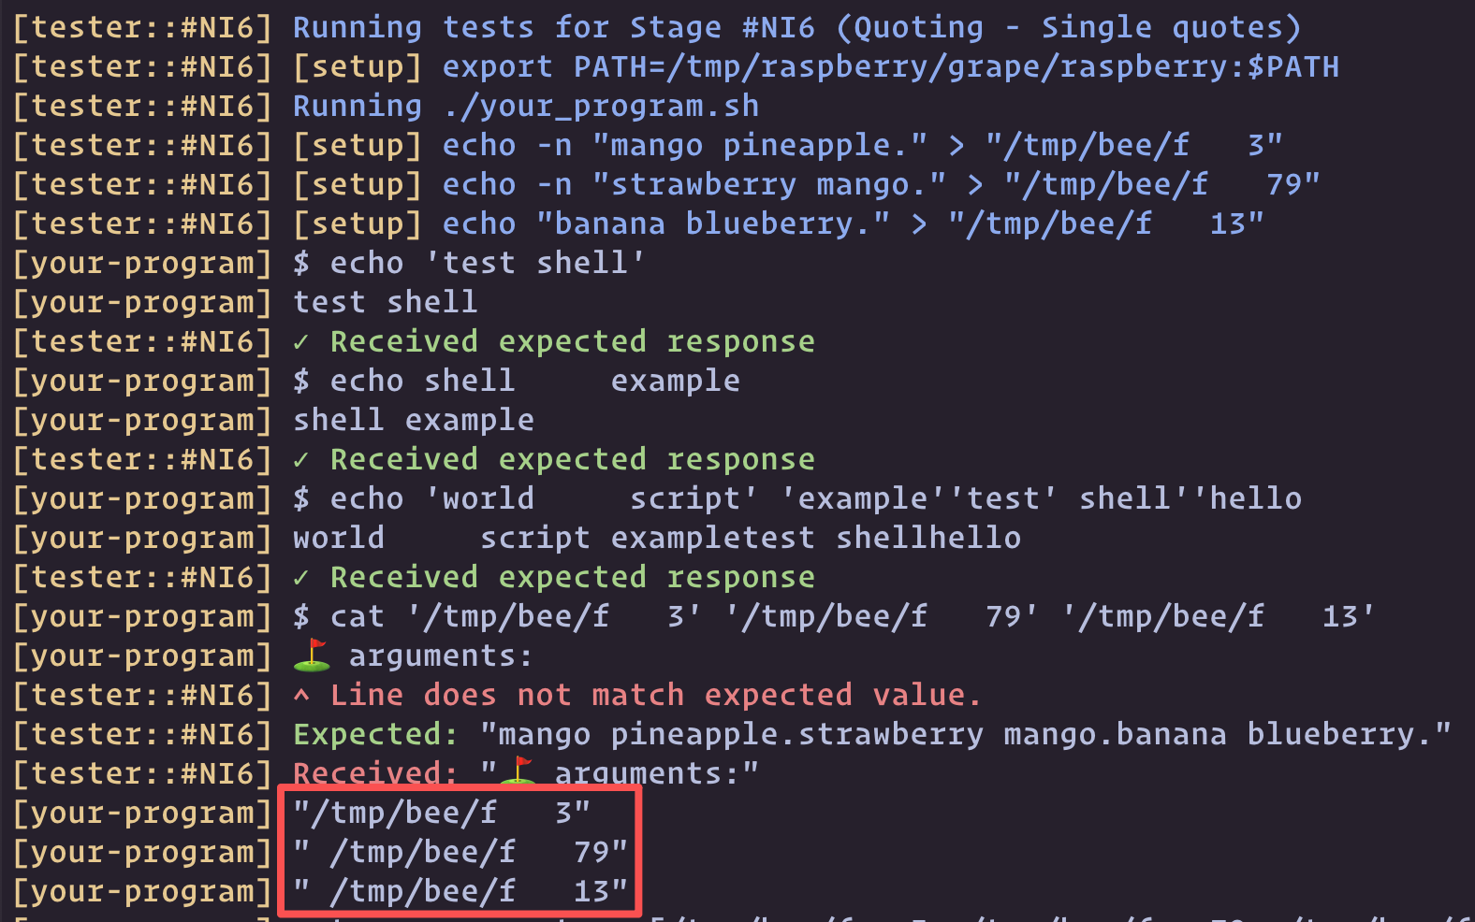Screen dimensions: 1475x922
Task: Click "(Quoting - Single quotes)" stage title
Action: (x=1068, y=28)
